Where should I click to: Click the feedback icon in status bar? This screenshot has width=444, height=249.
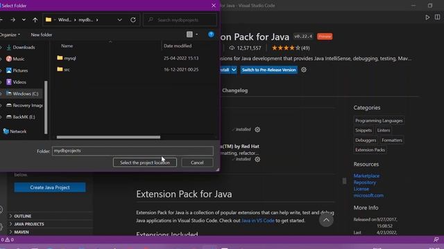point(436,240)
